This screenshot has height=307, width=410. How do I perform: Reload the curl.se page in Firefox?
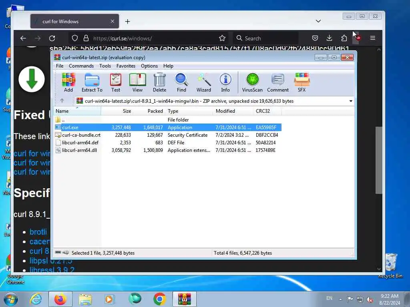click(52, 38)
